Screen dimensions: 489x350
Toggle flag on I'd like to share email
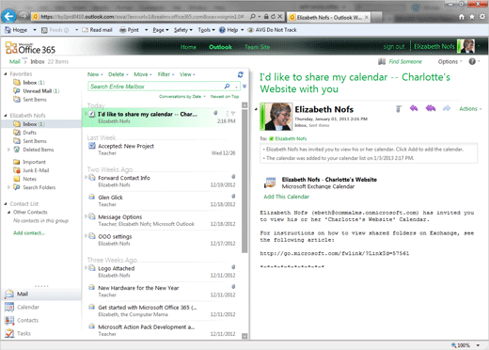pyautogui.click(x=233, y=114)
